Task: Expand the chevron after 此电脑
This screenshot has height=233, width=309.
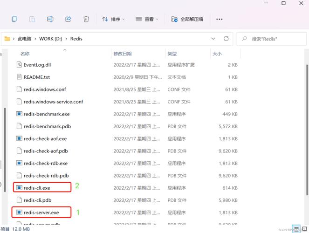Action: pos(35,39)
